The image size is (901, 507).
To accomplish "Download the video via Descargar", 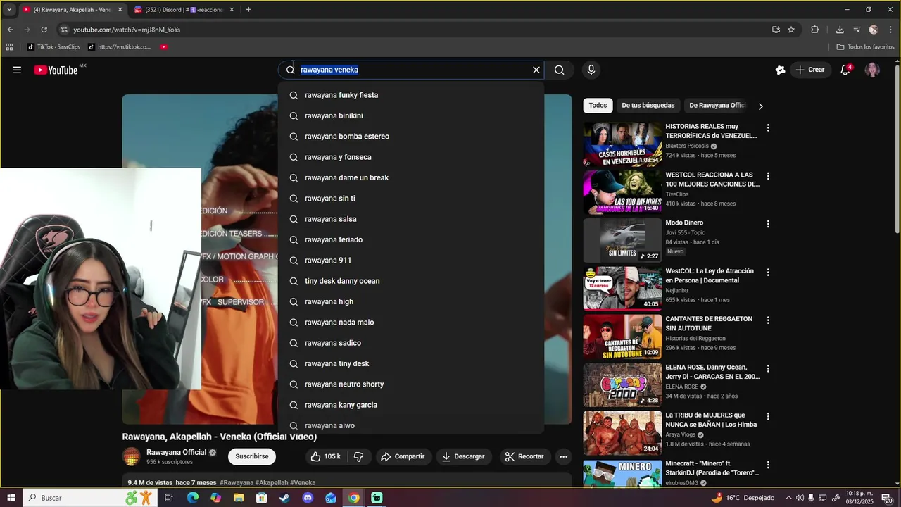I will tap(463, 456).
